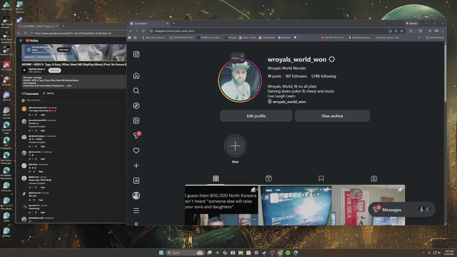Open the Threads wroyals_world_won link
This screenshot has height=257, width=457.
tap(287, 102)
